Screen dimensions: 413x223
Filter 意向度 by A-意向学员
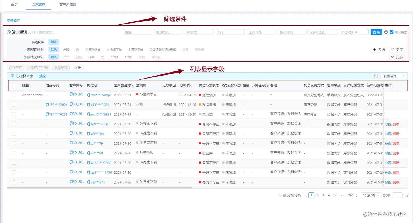pyautogui.click(x=93, y=50)
